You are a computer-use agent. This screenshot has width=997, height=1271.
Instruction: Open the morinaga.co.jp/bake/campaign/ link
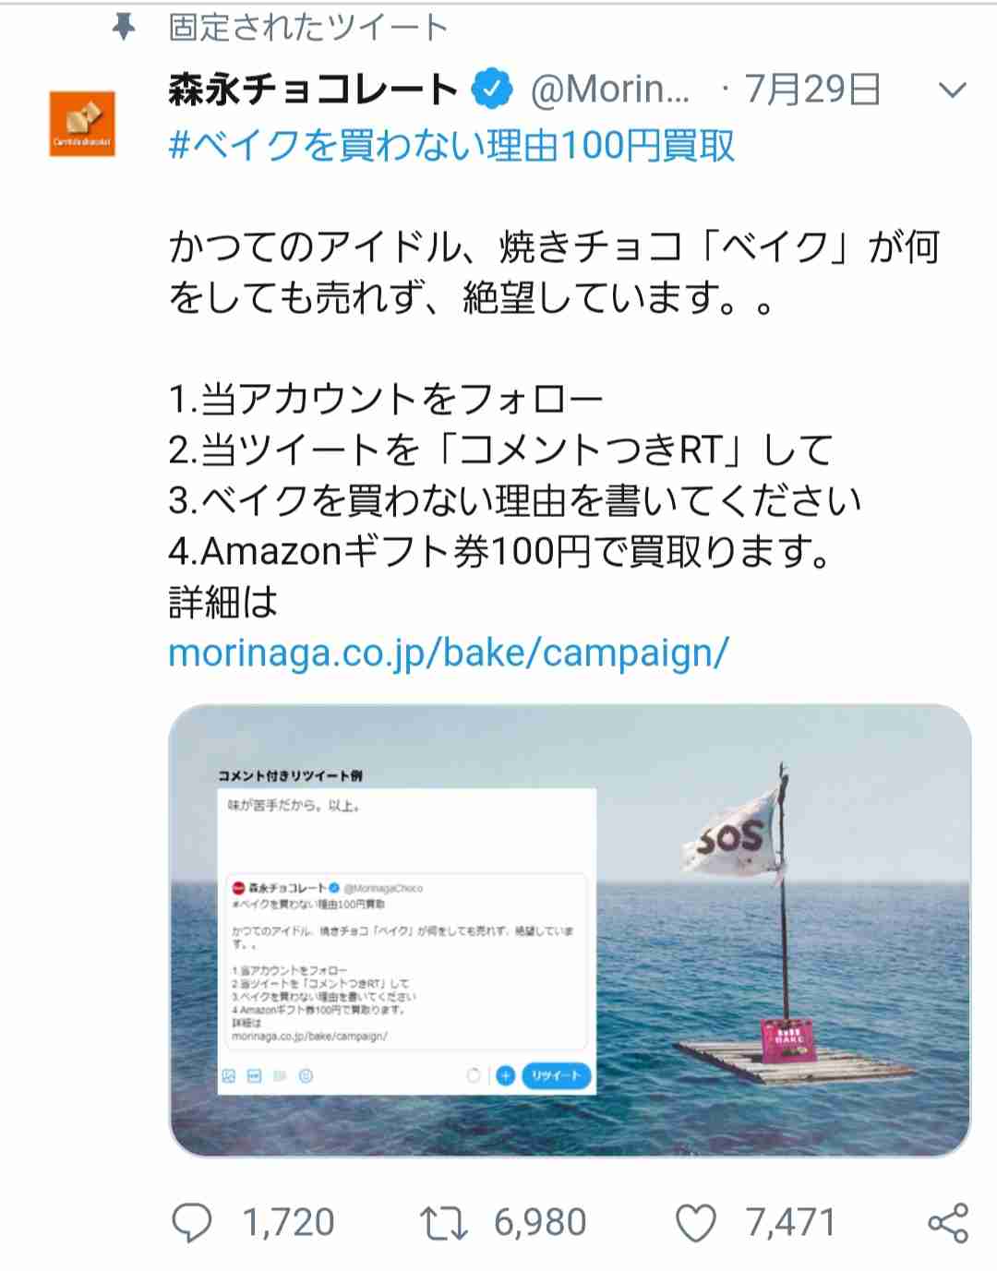point(449,653)
